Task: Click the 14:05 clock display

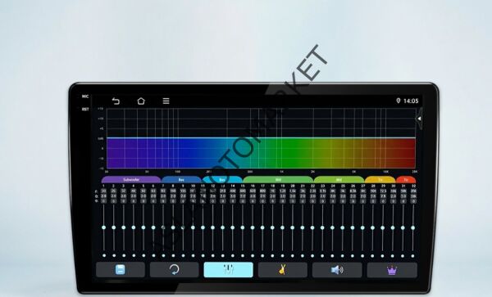Action: click(411, 101)
